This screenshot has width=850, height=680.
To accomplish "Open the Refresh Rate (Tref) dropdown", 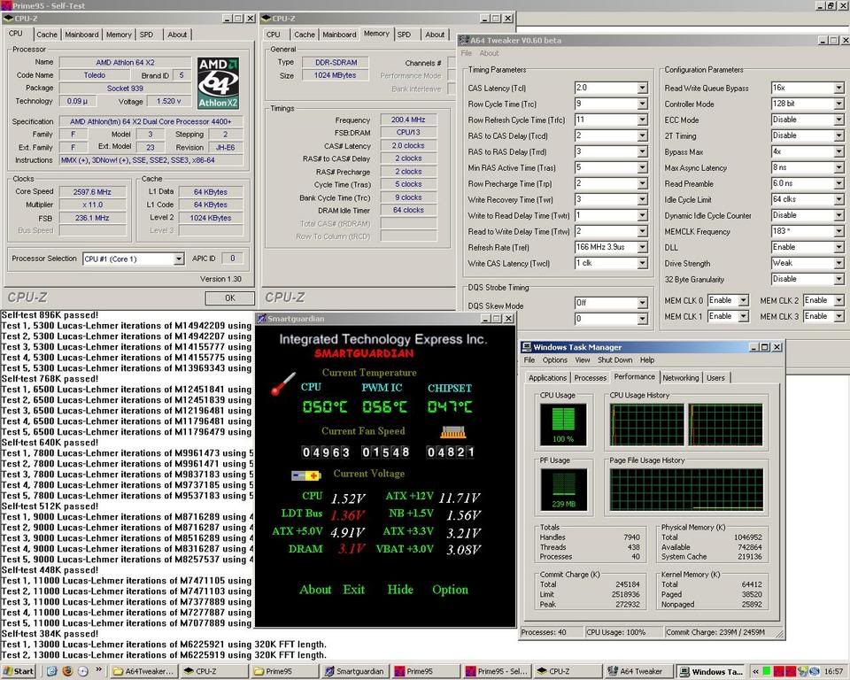I will [643, 247].
